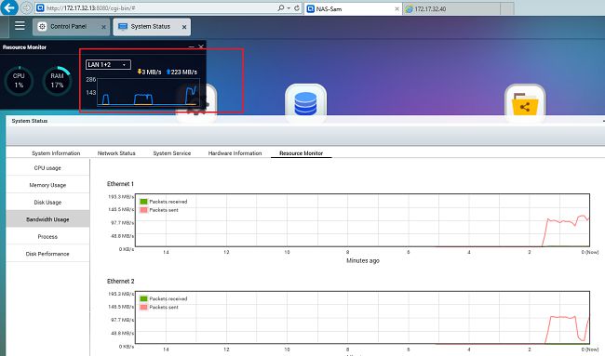Click Ethernet 2 Packets received green legend swatch
The width and height of the screenshot is (605, 356).
[143, 298]
